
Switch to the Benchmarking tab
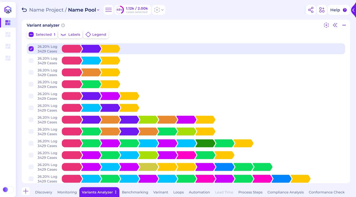click(135, 192)
